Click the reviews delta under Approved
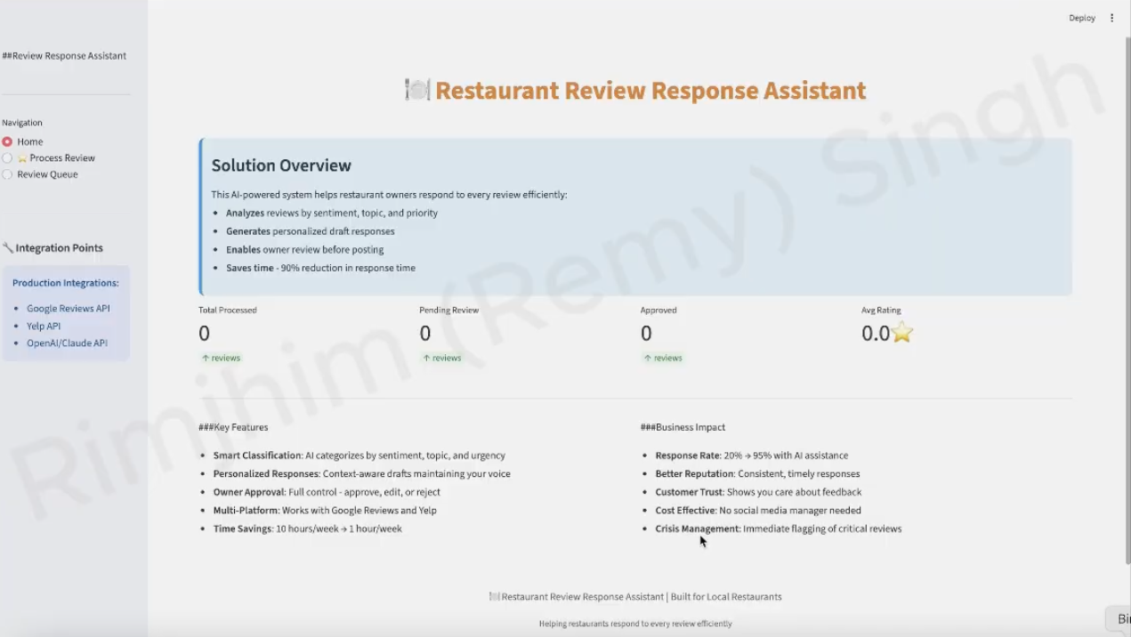The height and width of the screenshot is (637, 1131). [662, 358]
